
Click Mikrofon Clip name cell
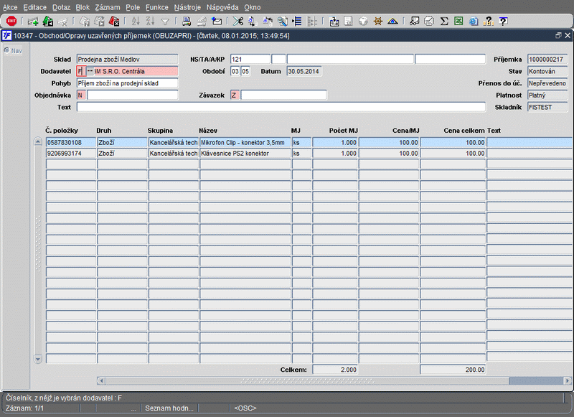[245, 142]
